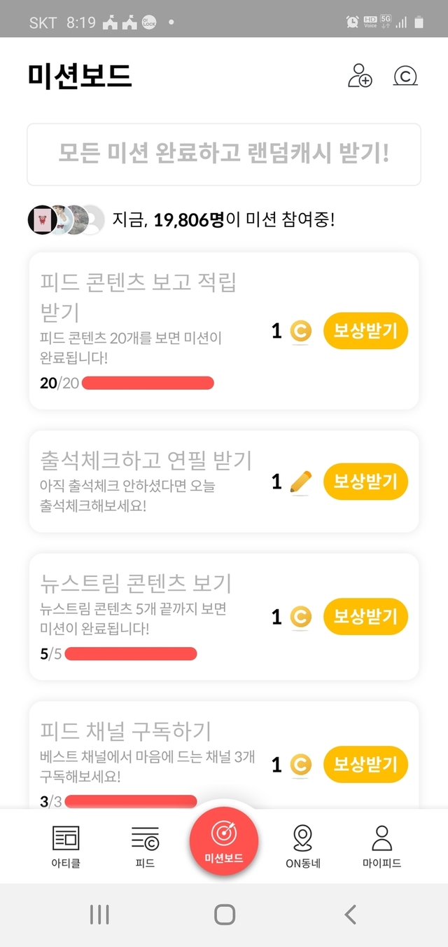Click the 20/20 feed content progress bar
This screenshot has width=448, height=947.
coord(148,383)
